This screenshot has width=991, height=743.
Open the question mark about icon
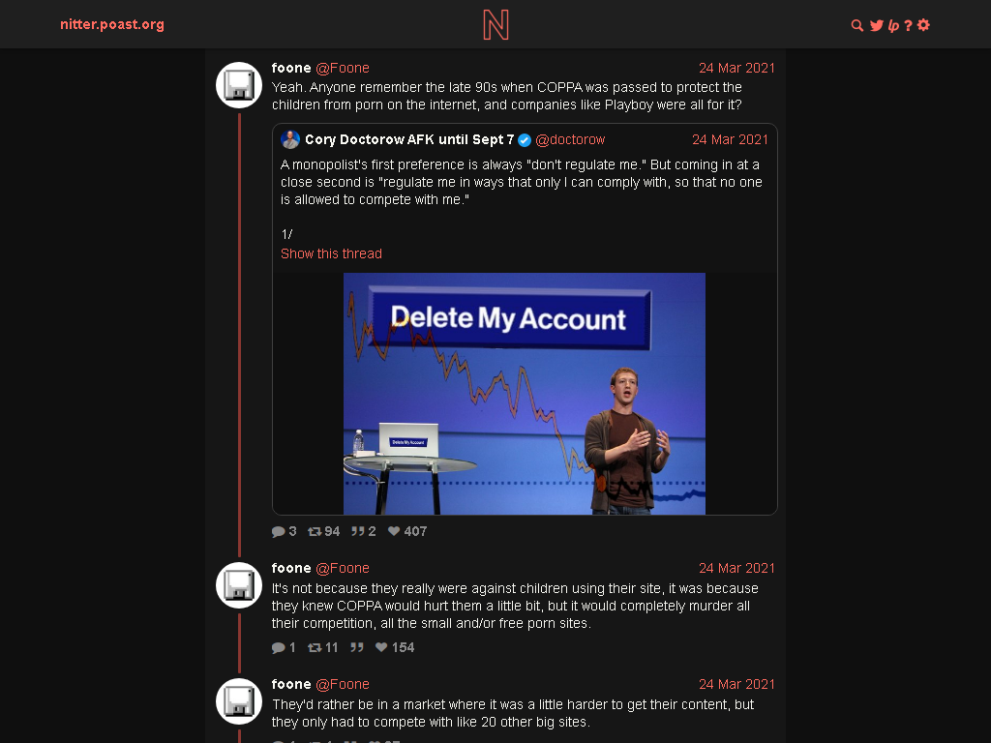pyautogui.click(x=908, y=25)
